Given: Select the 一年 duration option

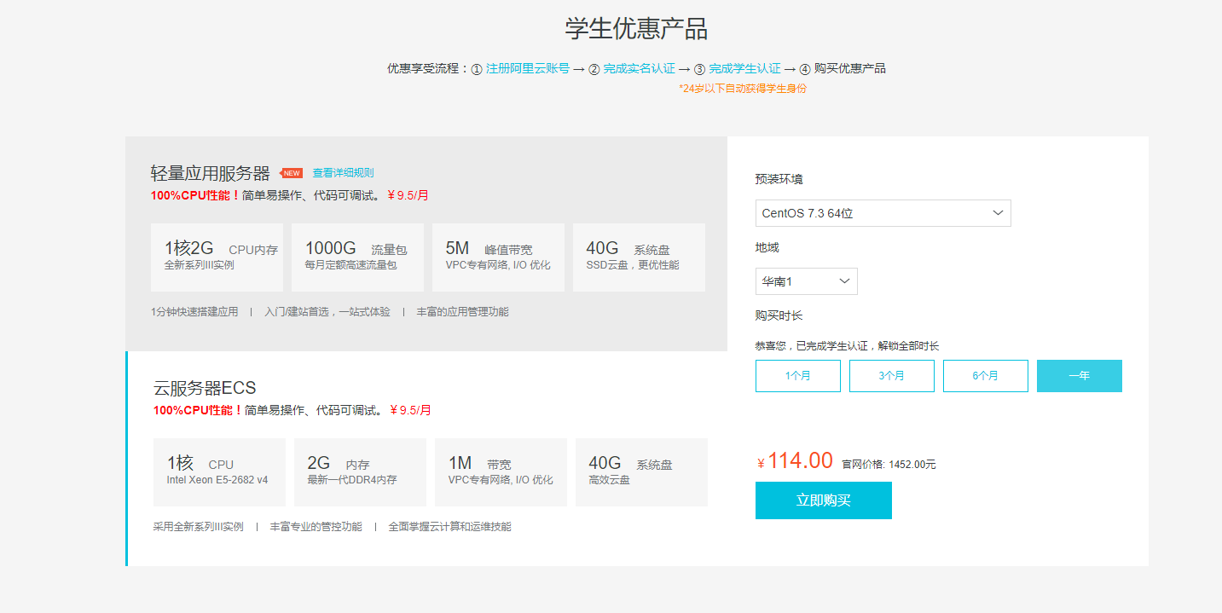Looking at the screenshot, I should pyautogui.click(x=1079, y=376).
